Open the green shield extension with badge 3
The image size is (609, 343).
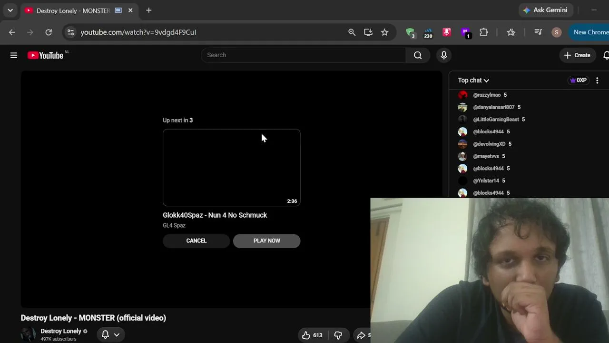click(x=410, y=32)
